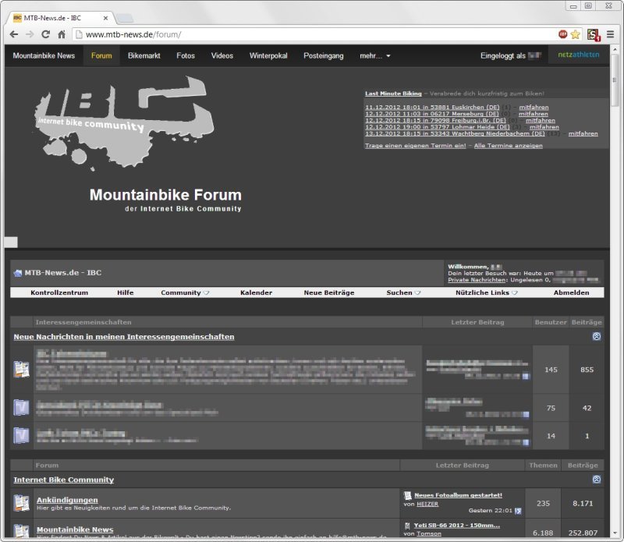Open the Mountainbike News forum link

[x=75, y=530]
